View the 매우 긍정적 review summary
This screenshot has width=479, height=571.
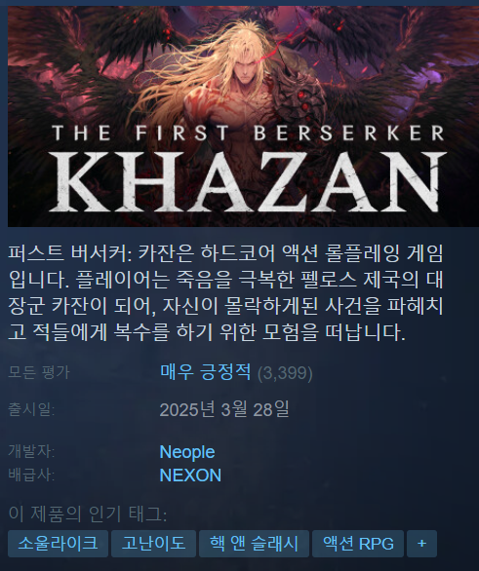[x=206, y=372]
